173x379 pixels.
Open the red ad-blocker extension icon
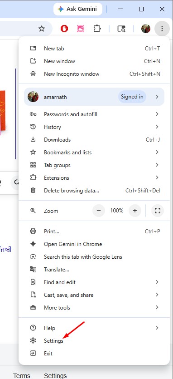[x=64, y=29]
